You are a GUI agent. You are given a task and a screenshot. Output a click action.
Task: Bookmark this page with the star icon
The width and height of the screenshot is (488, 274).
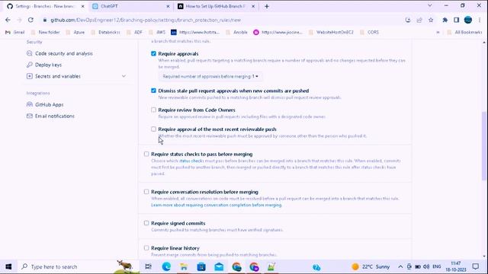pos(431,20)
